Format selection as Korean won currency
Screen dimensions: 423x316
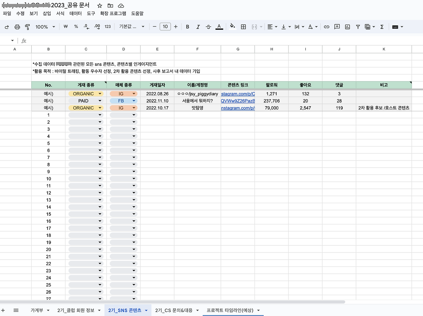pyautogui.click(x=66, y=27)
